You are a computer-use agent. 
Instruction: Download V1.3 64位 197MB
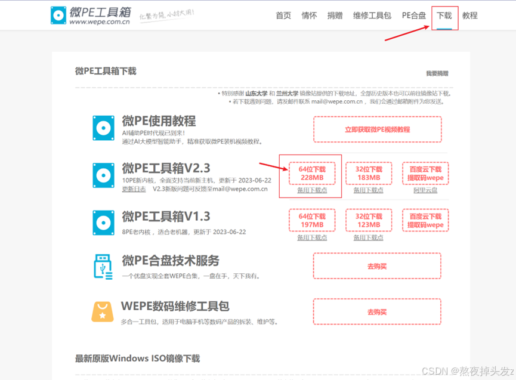tap(312, 221)
